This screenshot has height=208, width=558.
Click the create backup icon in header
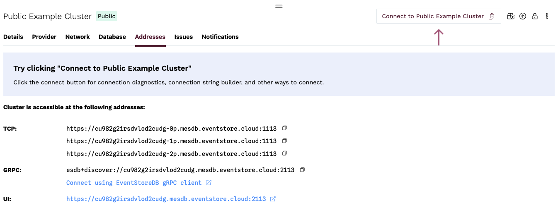tap(511, 17)
